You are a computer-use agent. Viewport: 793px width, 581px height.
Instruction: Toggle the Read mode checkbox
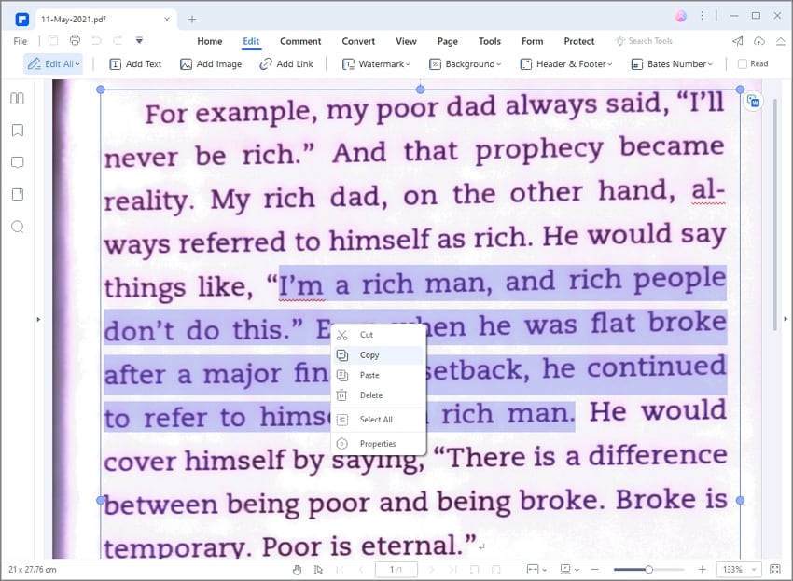click(743, 63)
